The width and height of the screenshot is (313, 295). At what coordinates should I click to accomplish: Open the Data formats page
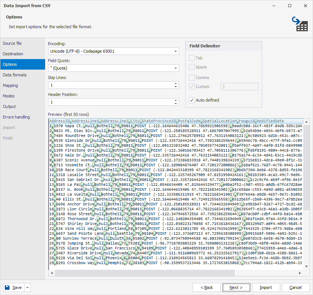point(23,75)
